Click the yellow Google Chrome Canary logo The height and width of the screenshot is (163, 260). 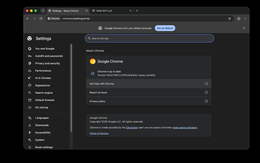click(93, 61)
